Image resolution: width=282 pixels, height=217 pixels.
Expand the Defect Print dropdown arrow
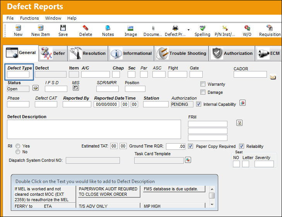[188, 30]
